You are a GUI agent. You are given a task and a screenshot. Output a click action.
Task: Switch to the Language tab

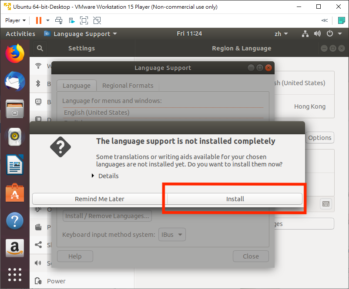[77, 86]
